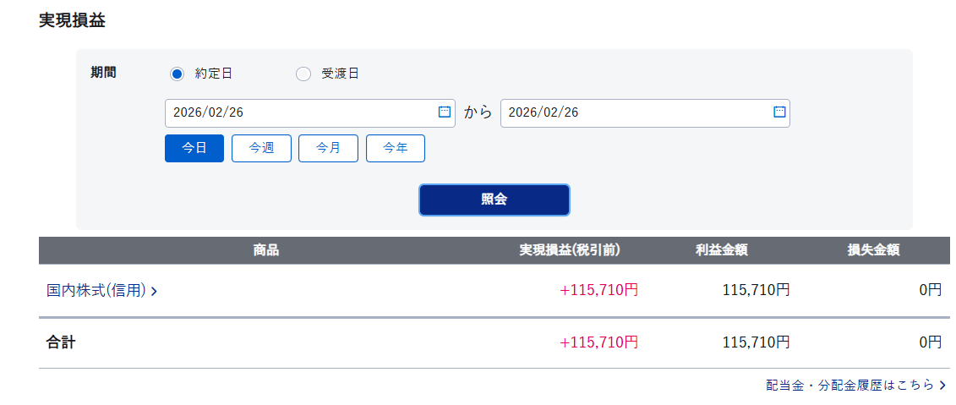956x405 pixels.
Task: Set the period to 今月
Action: (x=328, y=148)
